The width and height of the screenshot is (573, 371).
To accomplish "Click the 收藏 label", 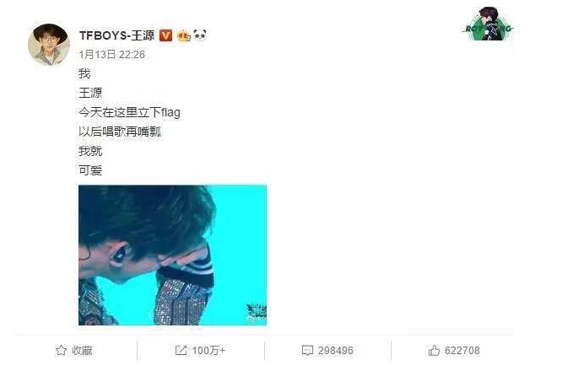I will tap(82, 351).
